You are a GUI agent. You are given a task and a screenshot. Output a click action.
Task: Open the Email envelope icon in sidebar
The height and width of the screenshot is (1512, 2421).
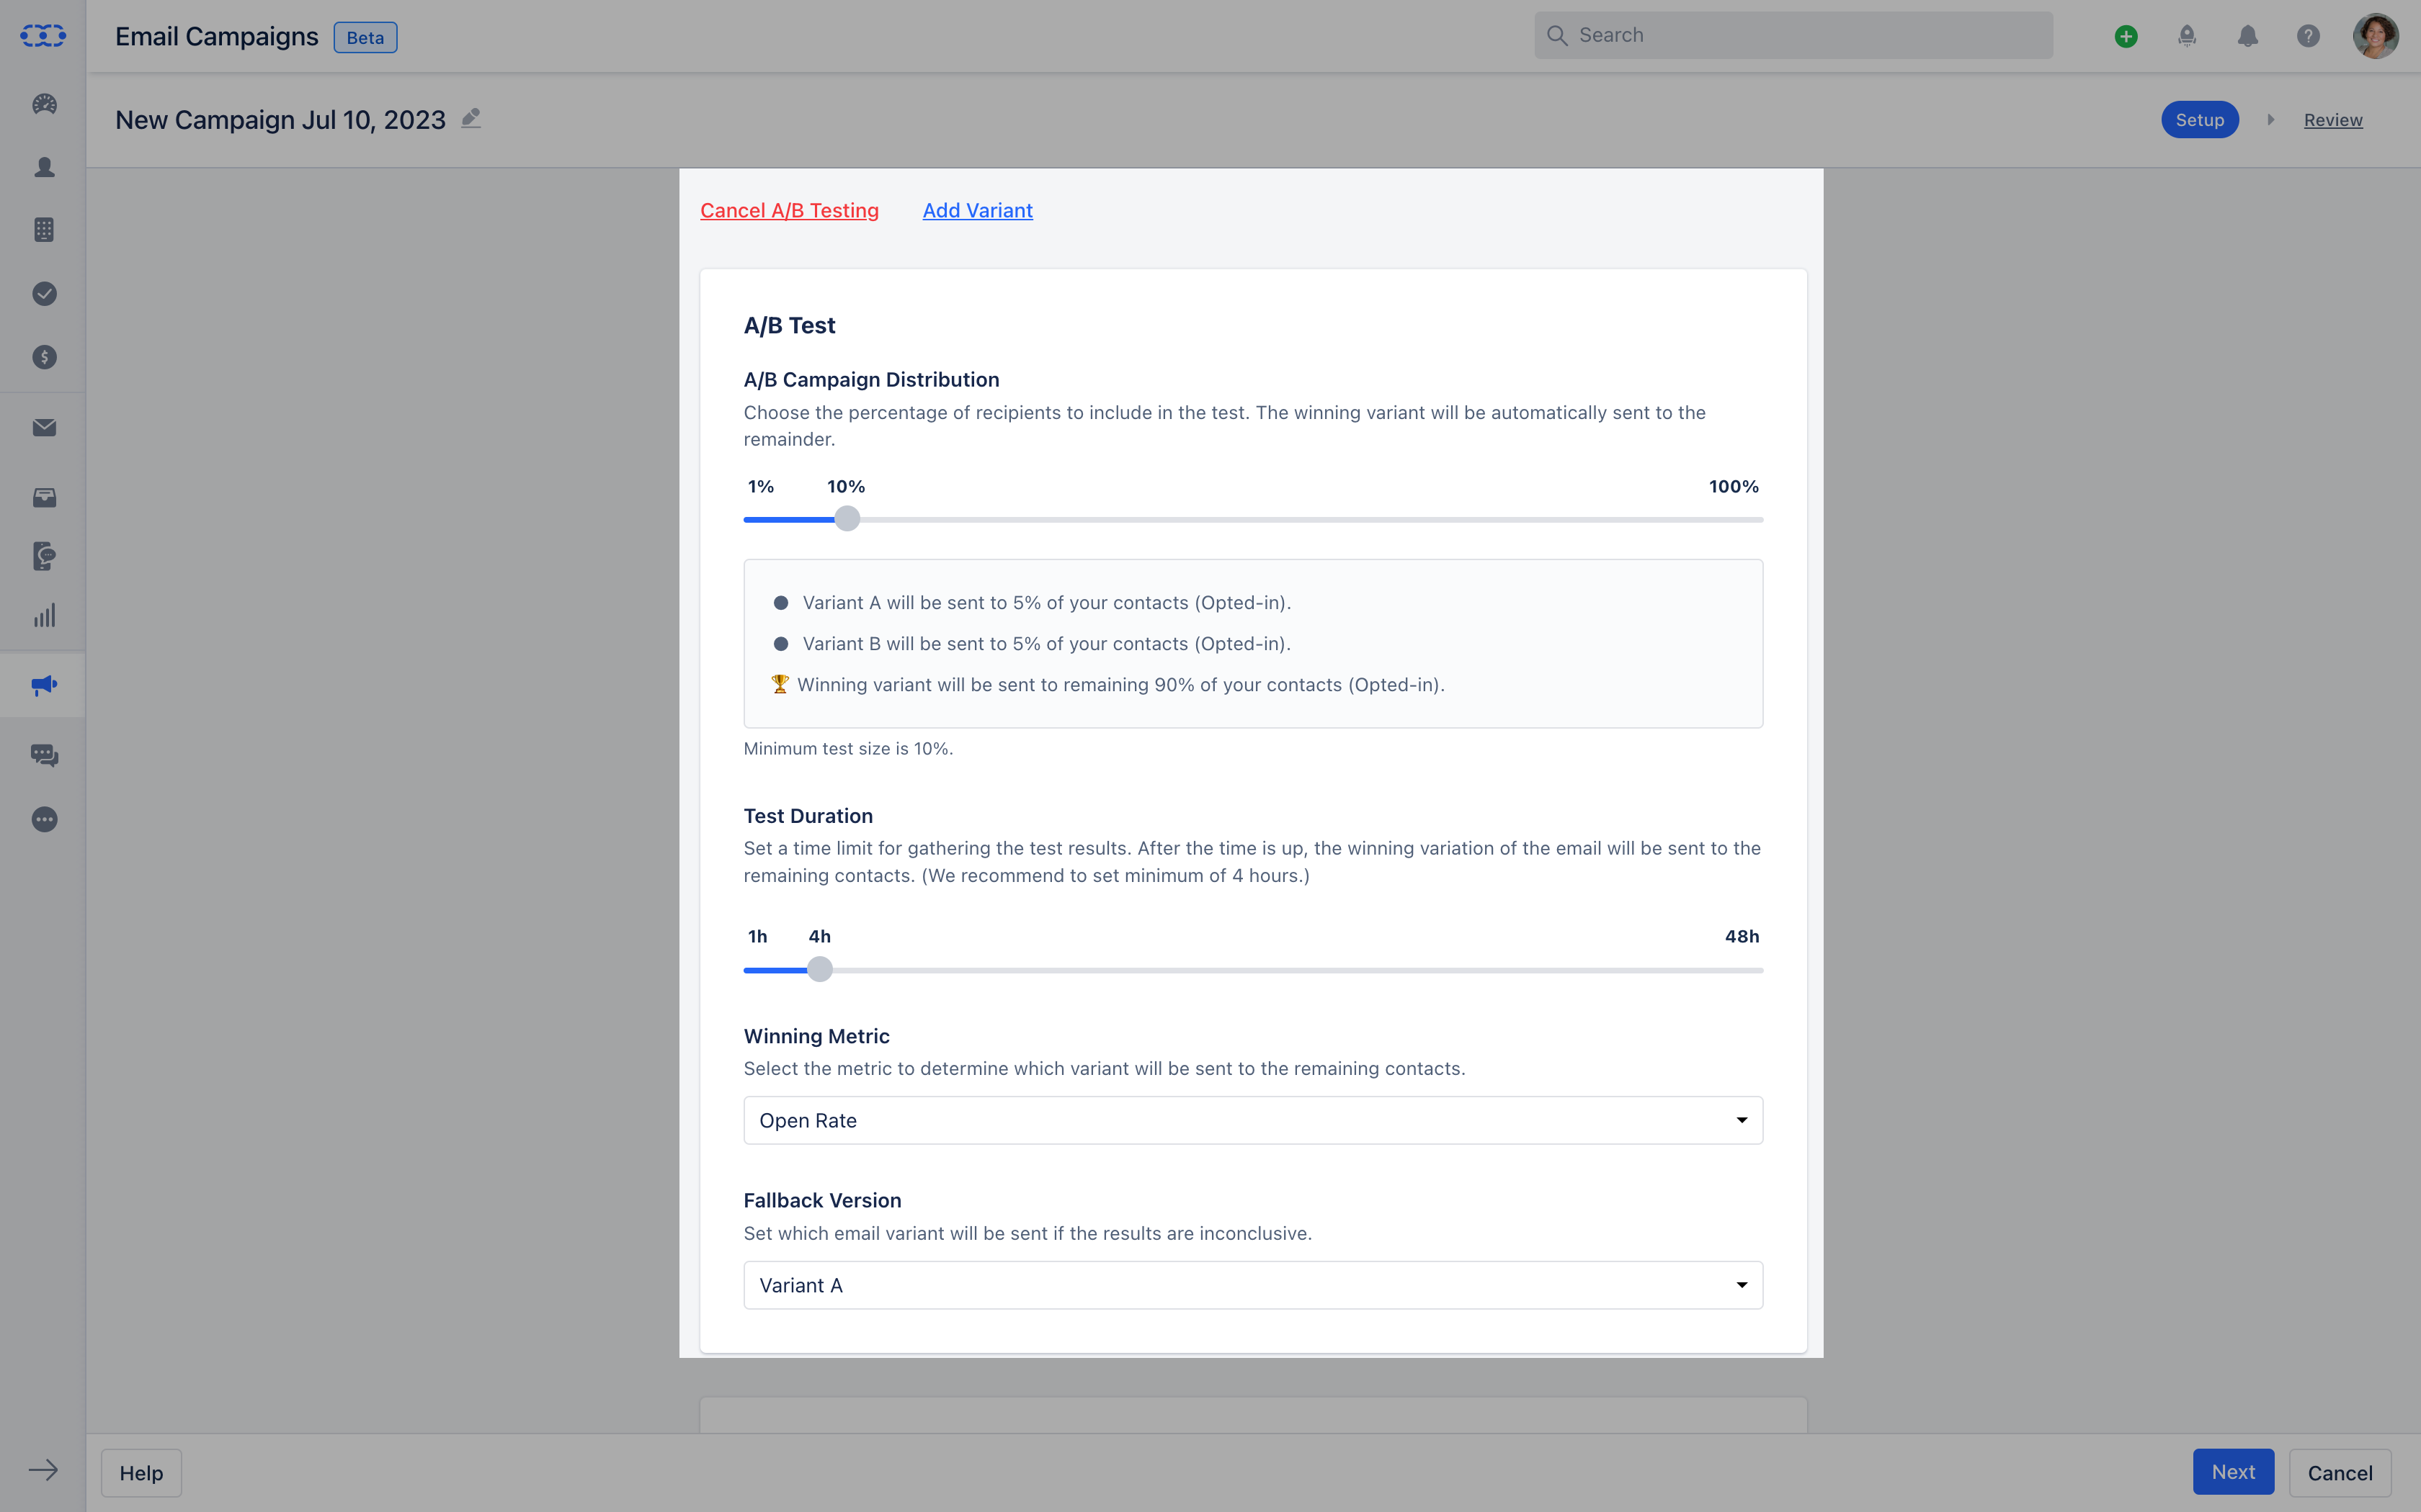point(43,427)
